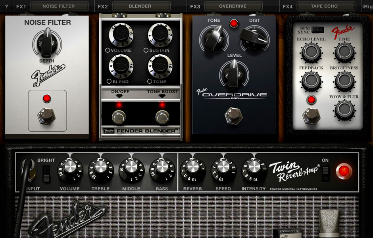Click the red amp jewel power light
This screenshot has width=373, height=238.
(344, 171)
